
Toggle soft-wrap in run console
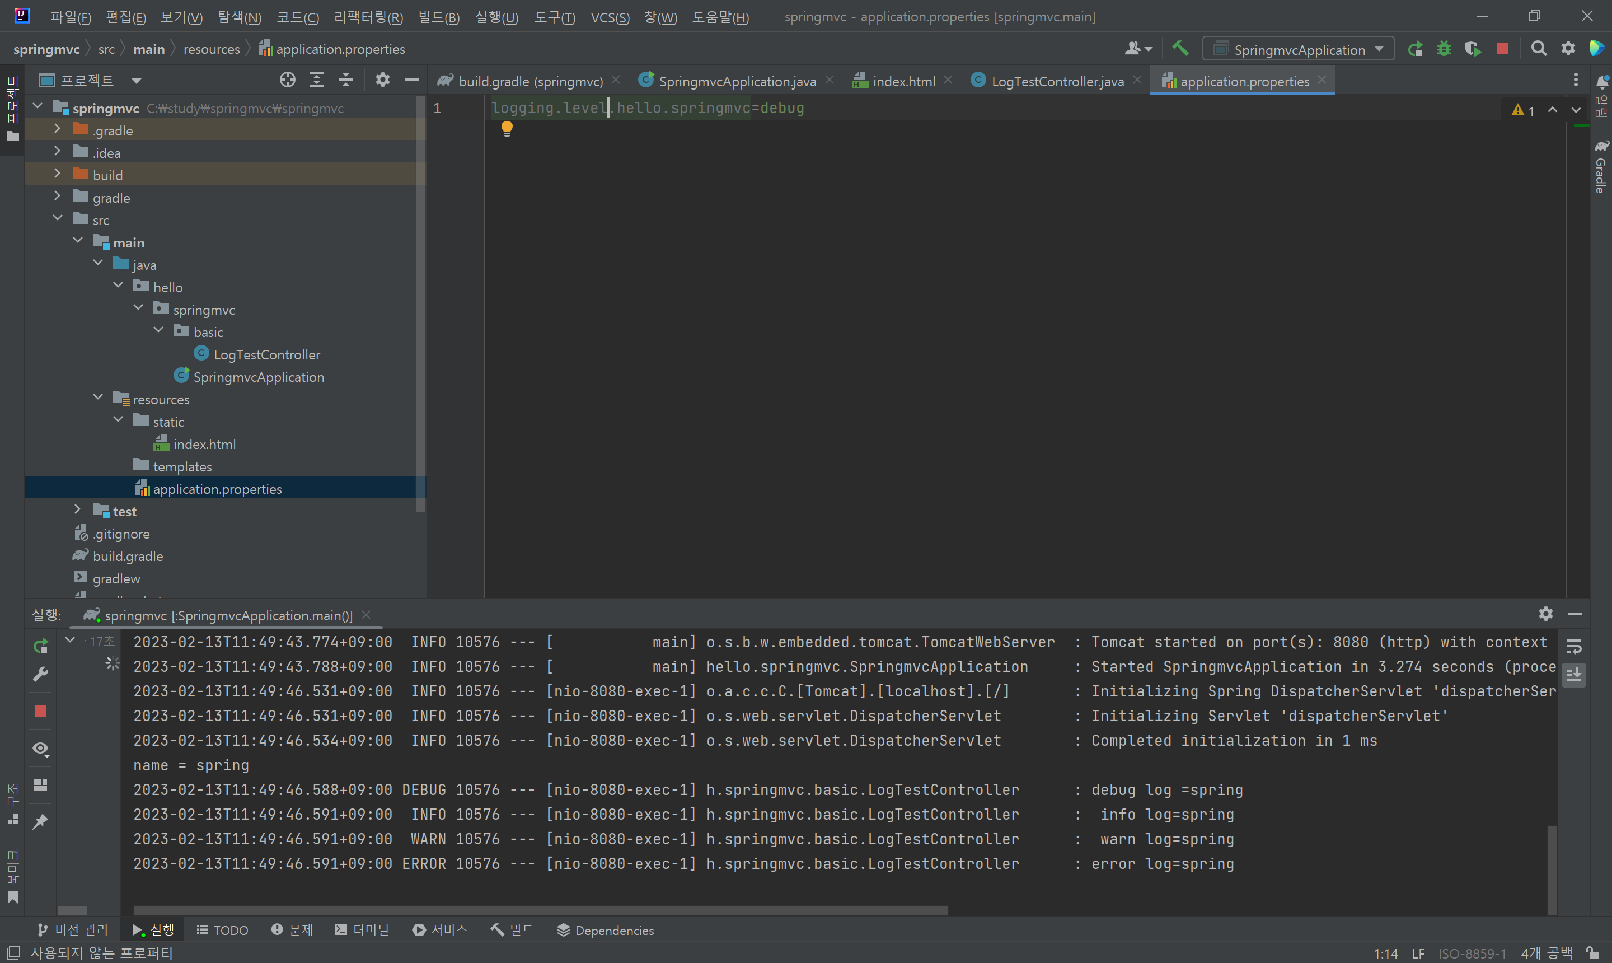point(1574,647)
